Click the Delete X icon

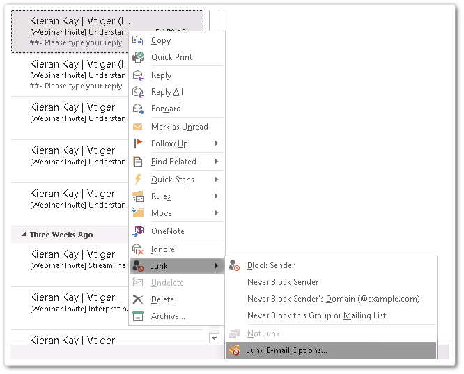tap(138, 299)
